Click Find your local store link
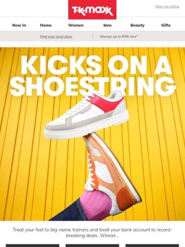This screenshot has width=185, height=247. (x=56, y=37)
